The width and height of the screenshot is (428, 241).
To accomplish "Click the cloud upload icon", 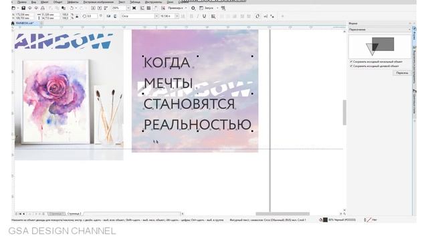I will [x=29, y=8].
